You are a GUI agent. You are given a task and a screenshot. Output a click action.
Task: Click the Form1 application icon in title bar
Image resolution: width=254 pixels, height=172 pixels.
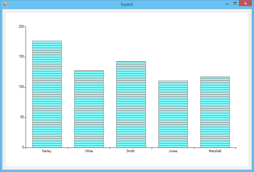pyautogui.click(x=5, y=4)
